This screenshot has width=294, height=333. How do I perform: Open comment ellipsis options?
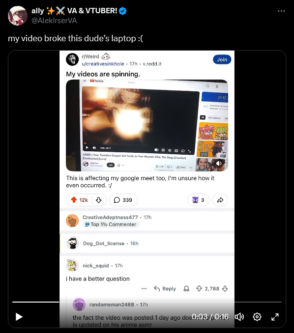coord(144,289)
